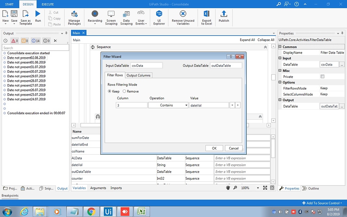Open Chrome from the taskbar
This screenshot has width=347, height=217.
tap(91, 212)
